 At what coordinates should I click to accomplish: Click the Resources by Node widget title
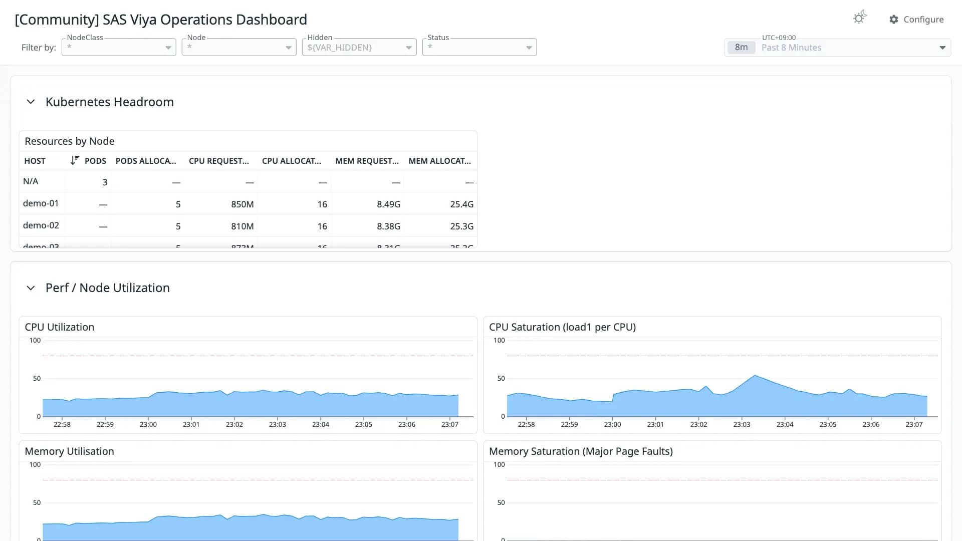pos(70,141)
